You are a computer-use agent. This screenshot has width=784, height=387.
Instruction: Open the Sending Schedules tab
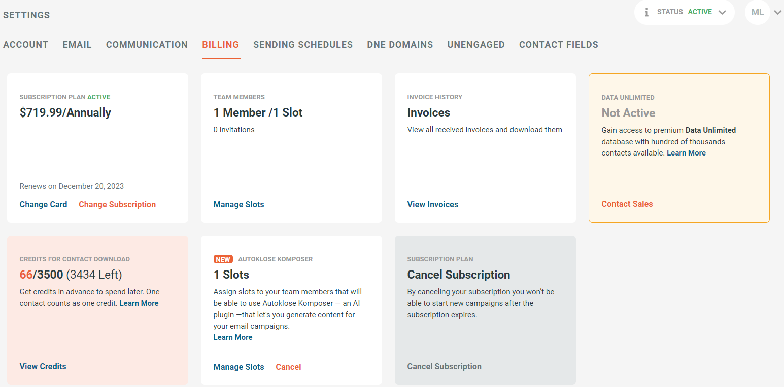(303, 45)
